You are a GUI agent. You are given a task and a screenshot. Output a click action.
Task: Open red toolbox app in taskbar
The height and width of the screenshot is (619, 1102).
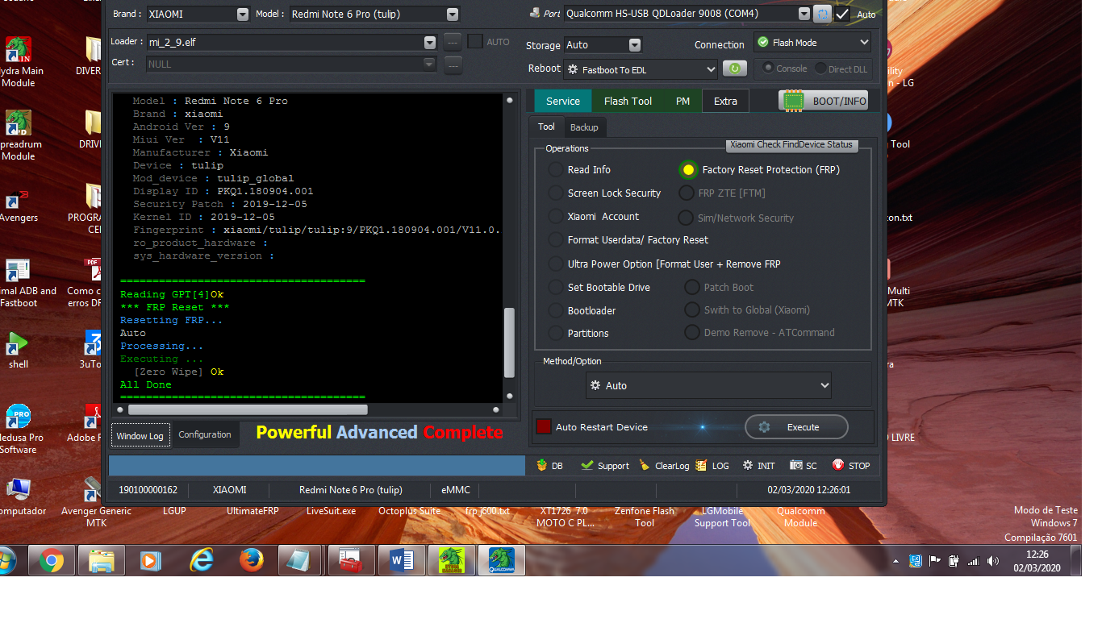(x=352, y=560)
